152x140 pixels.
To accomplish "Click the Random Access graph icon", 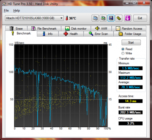I will 118,29.
